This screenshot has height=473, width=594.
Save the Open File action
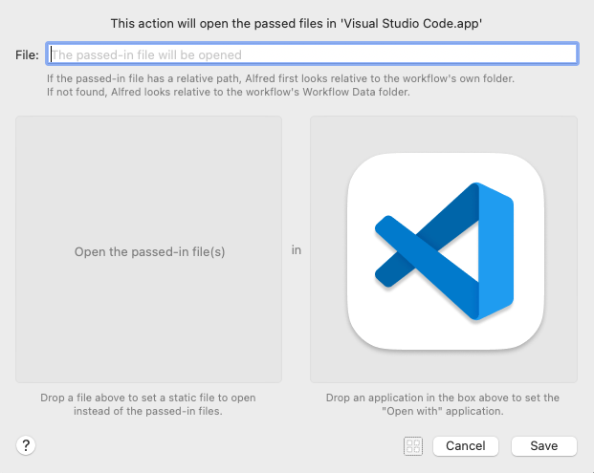click(x=544, y=445)
